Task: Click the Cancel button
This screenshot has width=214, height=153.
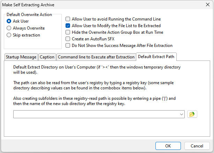Action: tap(197, 146)
